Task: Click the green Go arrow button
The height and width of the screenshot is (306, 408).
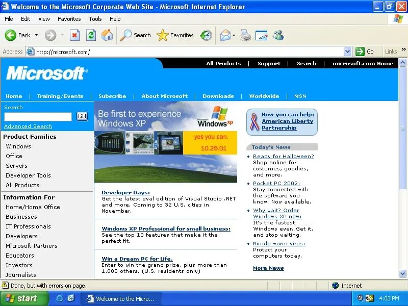Action: point(360,52)
